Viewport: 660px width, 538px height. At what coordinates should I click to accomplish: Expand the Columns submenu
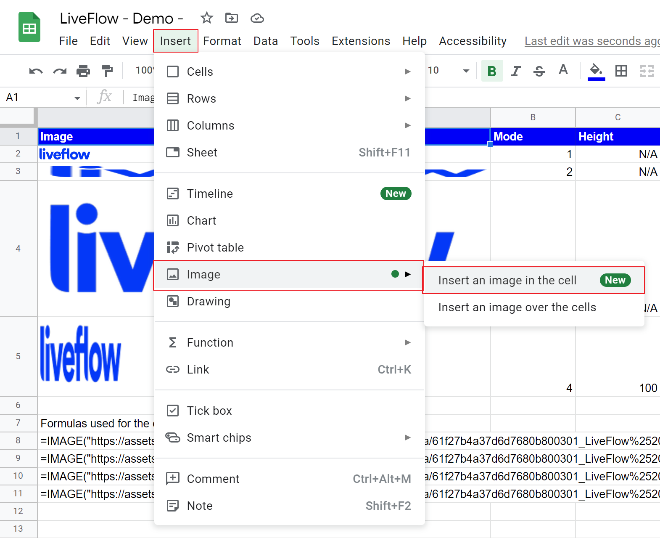[289, 125]
